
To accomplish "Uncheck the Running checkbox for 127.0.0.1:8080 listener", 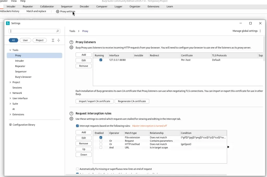I will pyautogui.click(x=101, y=60).
